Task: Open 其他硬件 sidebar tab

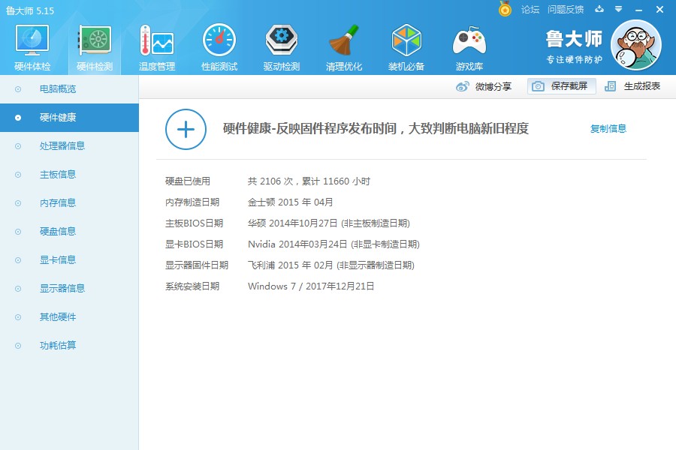Action: 69,317
